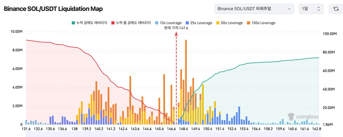Click the 10.00M left axis label
This screenshot has width=343, height=137.
pyautogui.click(x=16, y=32)
